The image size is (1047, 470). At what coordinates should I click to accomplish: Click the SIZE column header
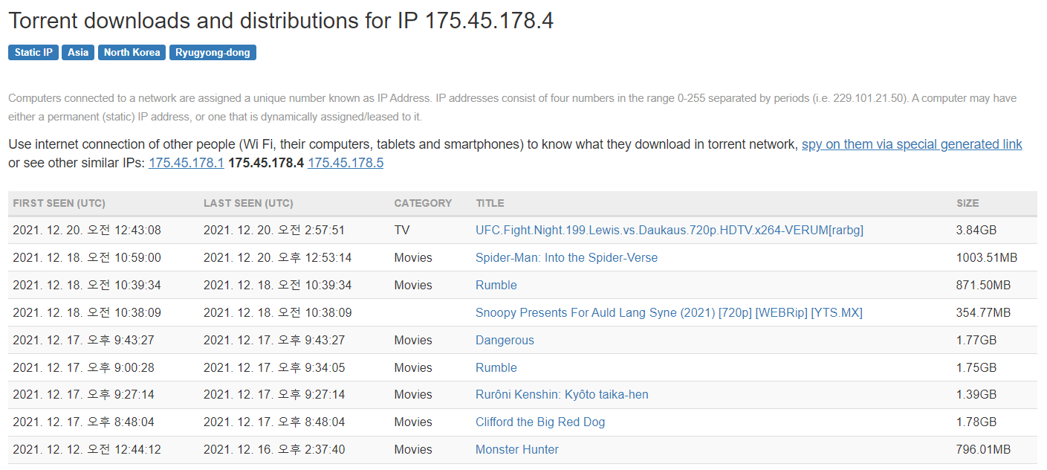point(967,203)
